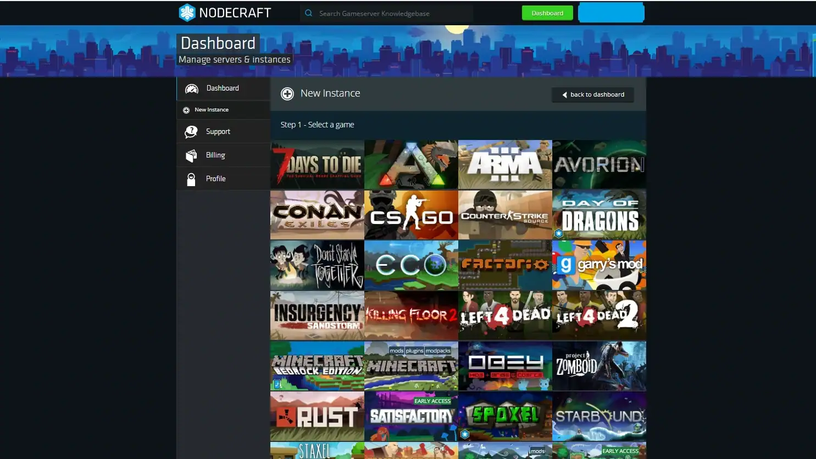Select Don't Starve Together tile
This screenshot has height=459, width=816.
click(317, 265)
